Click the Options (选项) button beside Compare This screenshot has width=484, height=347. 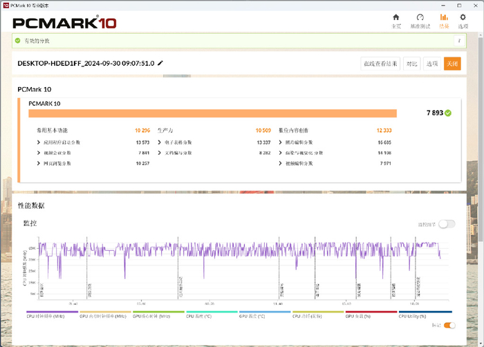(x=432, y=64)
